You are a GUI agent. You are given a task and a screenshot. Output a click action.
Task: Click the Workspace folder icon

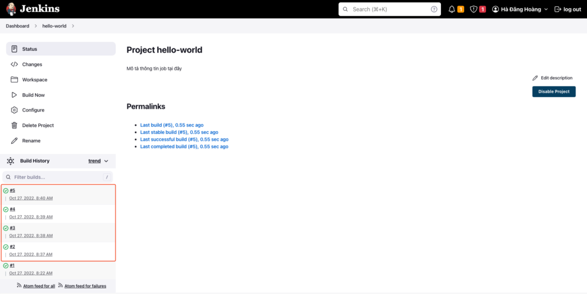14,80
